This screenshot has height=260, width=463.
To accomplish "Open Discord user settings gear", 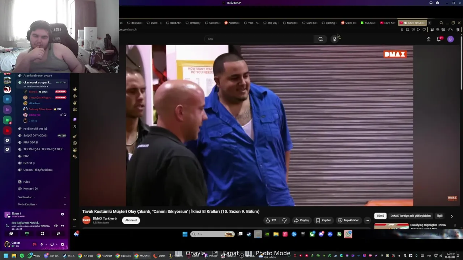I will click(x=62, y=244).
